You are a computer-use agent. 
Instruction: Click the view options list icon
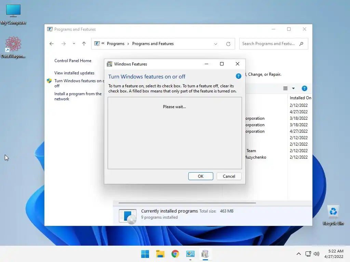[285, 88]
